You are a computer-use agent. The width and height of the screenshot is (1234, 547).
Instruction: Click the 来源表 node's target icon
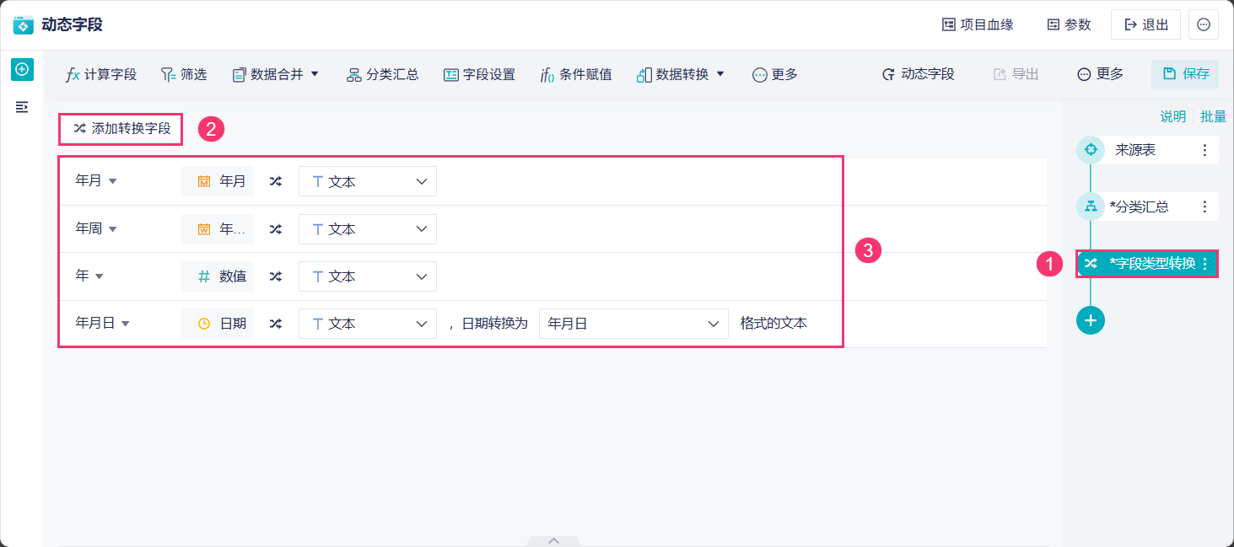pos(1091,150)
